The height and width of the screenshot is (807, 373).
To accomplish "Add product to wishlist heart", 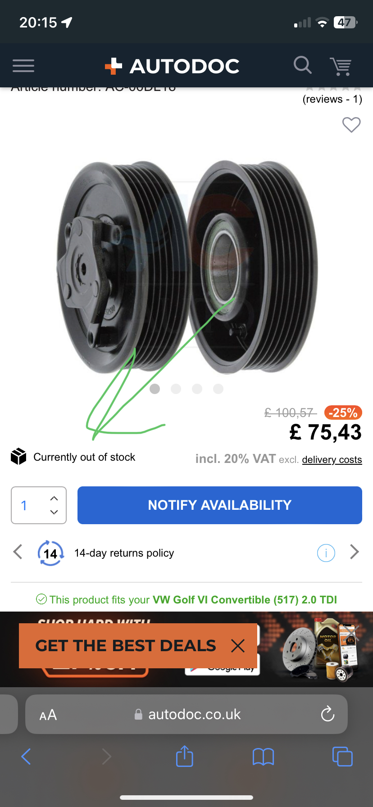I will click(x=351, y=125).
